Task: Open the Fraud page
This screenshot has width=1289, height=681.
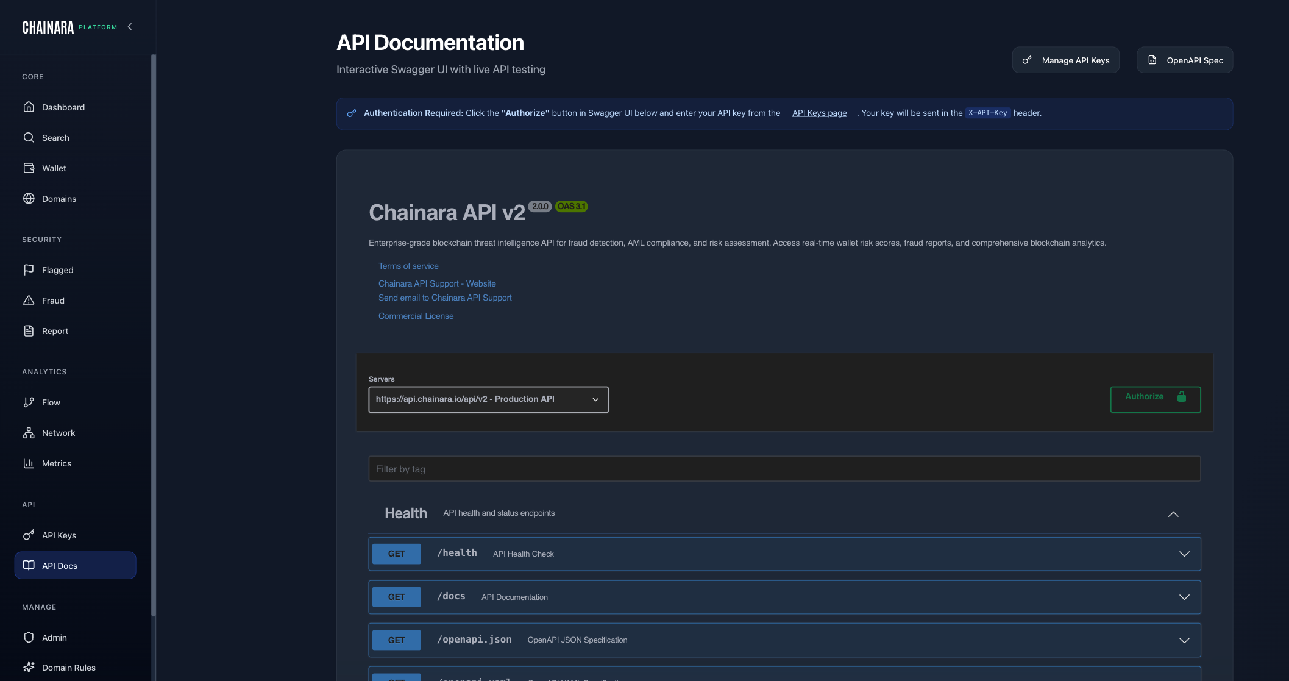Action: click(x=75, y=300)
